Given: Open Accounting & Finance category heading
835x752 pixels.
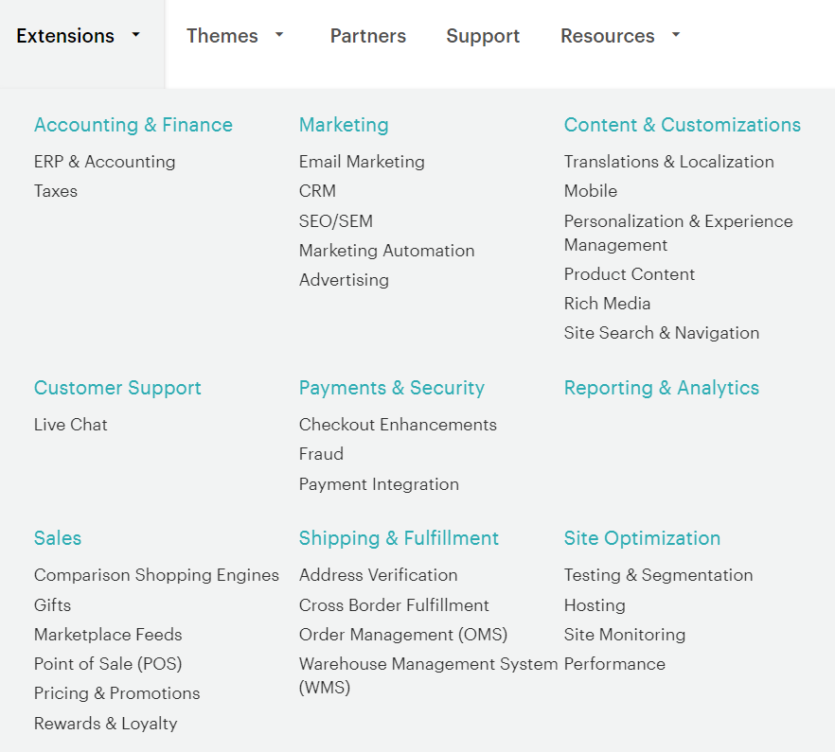Looking at the screenshot, I should (x=133, y=125).
